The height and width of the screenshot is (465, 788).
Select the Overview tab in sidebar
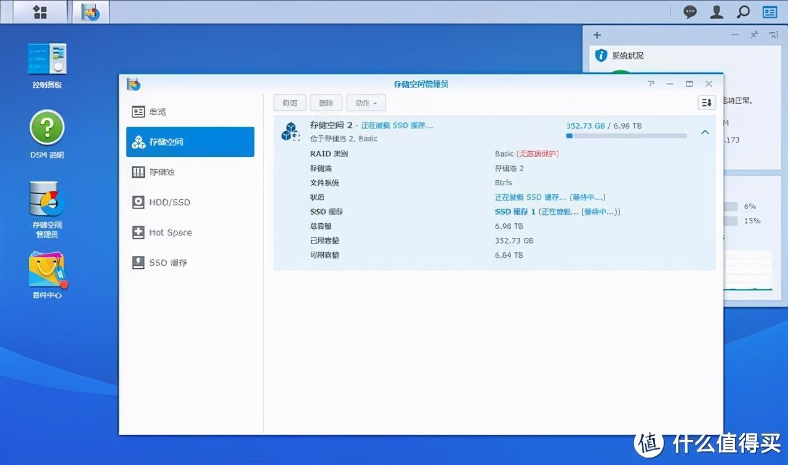[x=190, y=112]
